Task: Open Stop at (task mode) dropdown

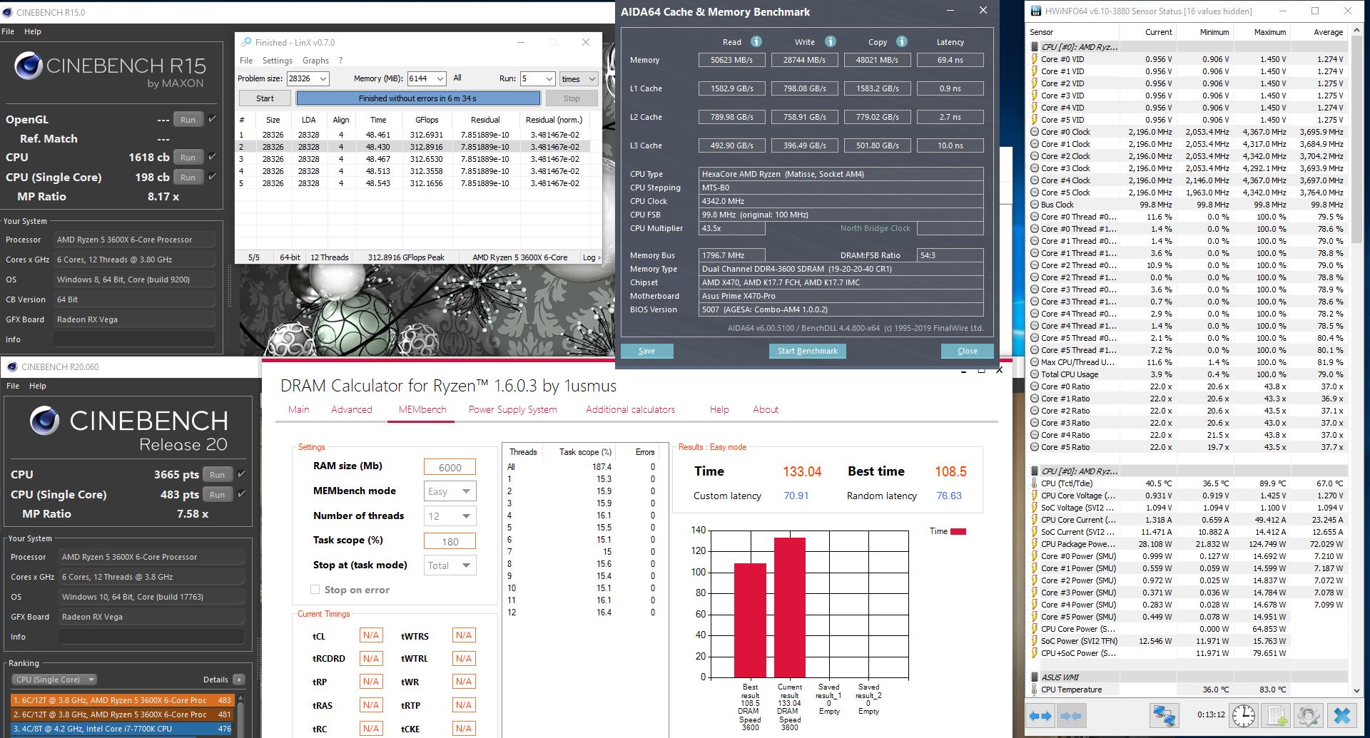Action: point(450,565)
